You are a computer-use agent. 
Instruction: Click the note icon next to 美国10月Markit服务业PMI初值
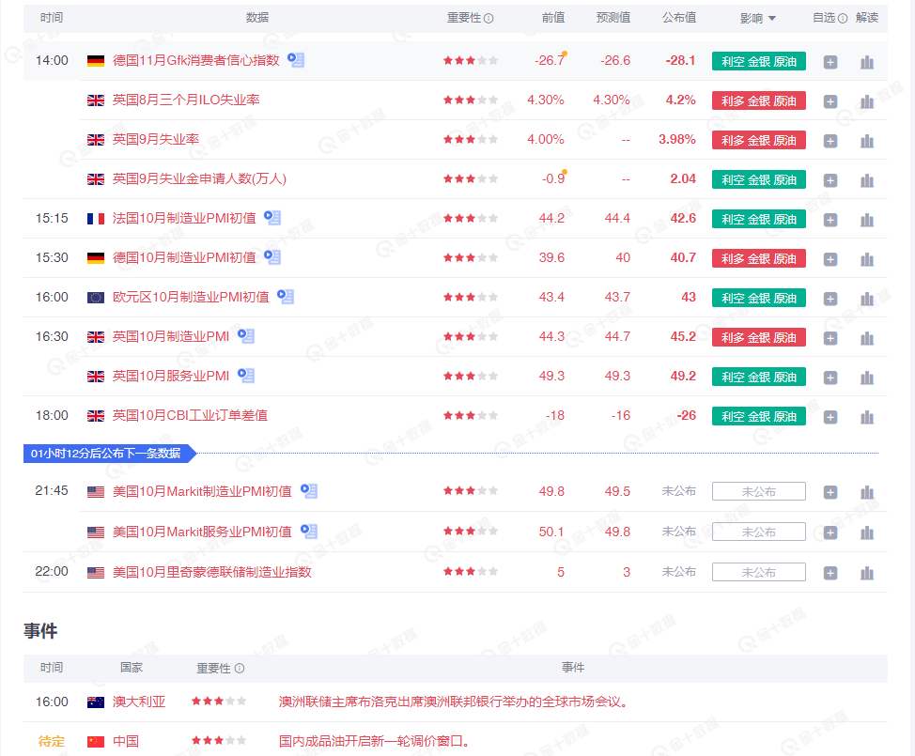309,531
